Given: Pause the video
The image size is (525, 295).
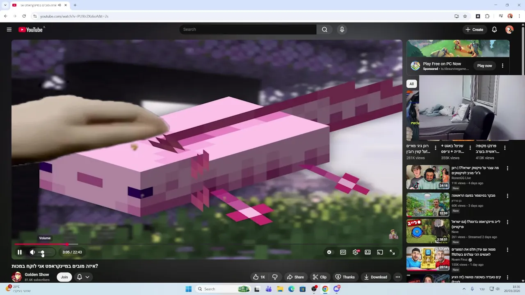Looking at the screenshot, I should click(19, 252).
